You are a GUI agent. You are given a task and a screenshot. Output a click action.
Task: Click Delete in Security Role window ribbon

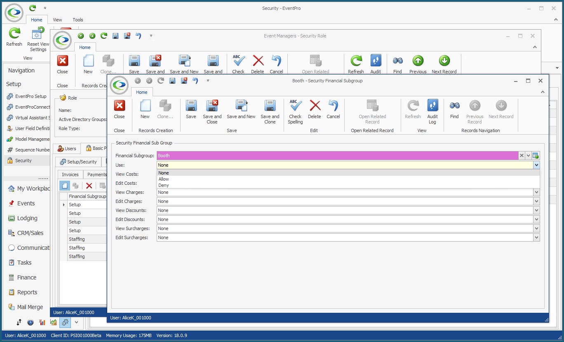click(258, 65)
